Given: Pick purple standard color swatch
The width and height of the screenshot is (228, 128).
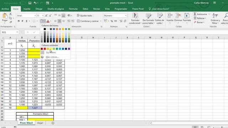Looking at the screenshot, I should pyautogui.click(x=69, y=49).
